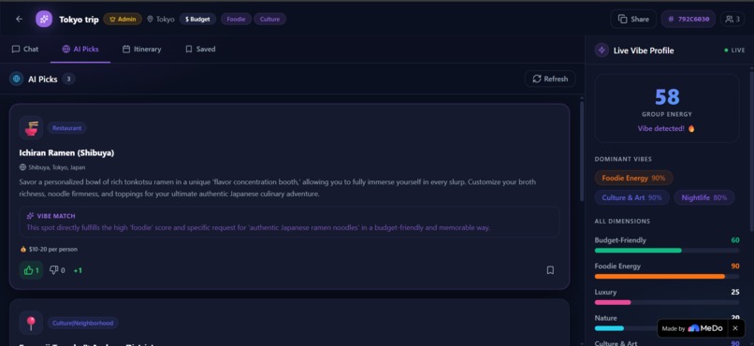Click the pink pin icon on second card
The image size is (754, 346).
pos(31,323)
